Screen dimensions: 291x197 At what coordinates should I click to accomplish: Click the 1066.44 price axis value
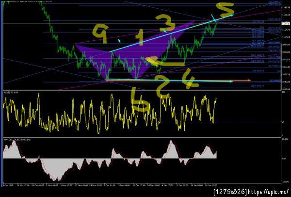(286, 67)
